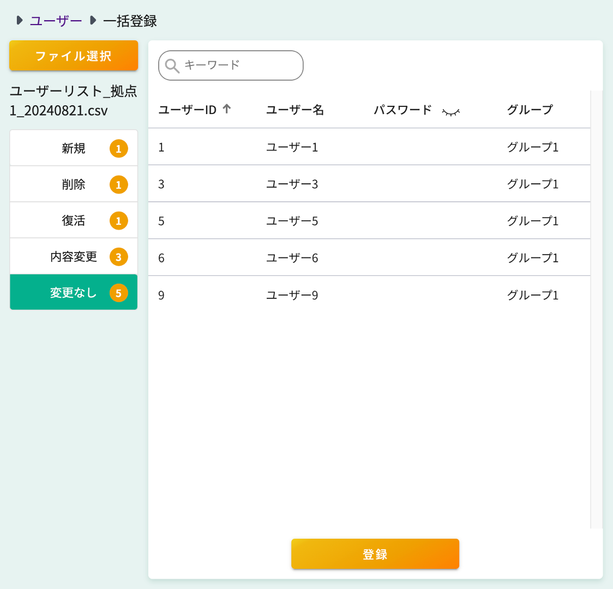
Task: Click the scrollbar beside the user table
Action: pos(592,218)
